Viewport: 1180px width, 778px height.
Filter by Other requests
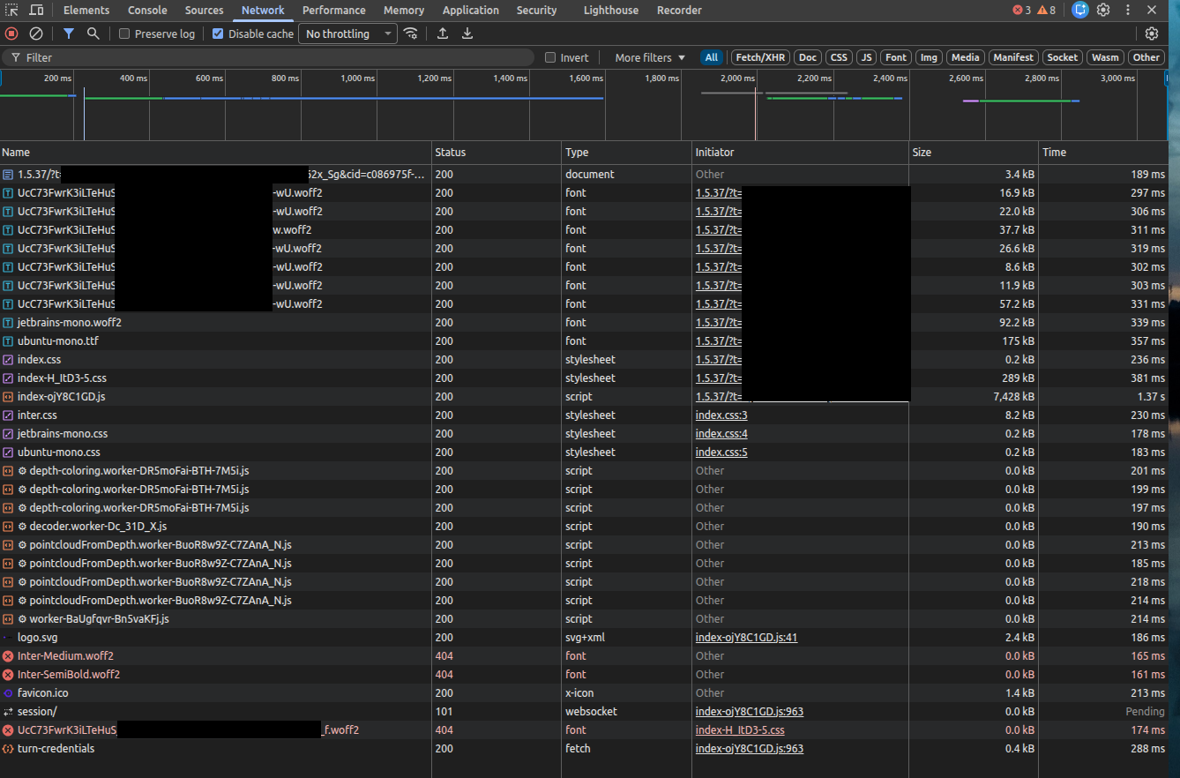click(1146, 57)
